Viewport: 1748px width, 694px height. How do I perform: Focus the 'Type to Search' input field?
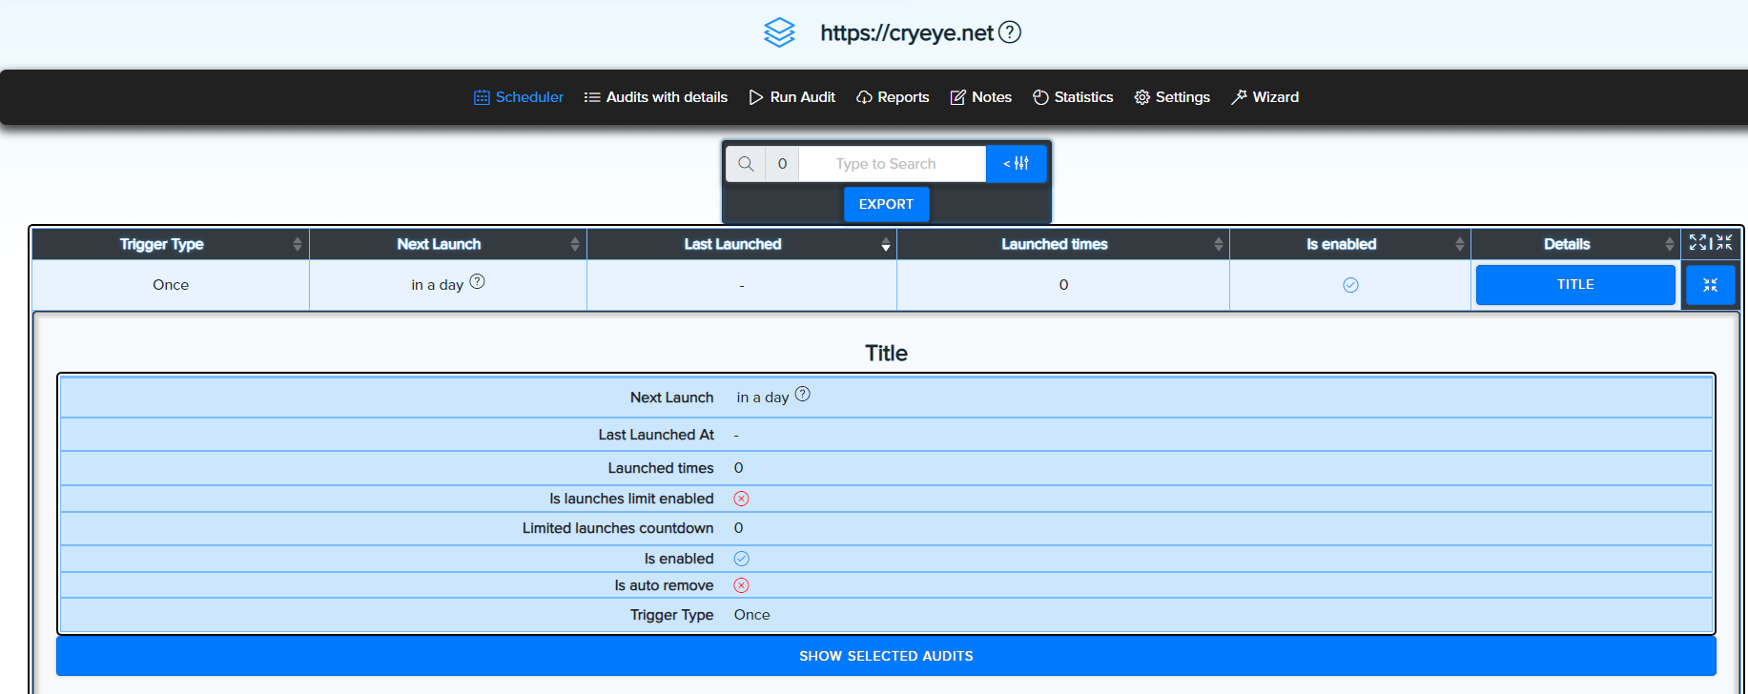(x=891, y=164)
